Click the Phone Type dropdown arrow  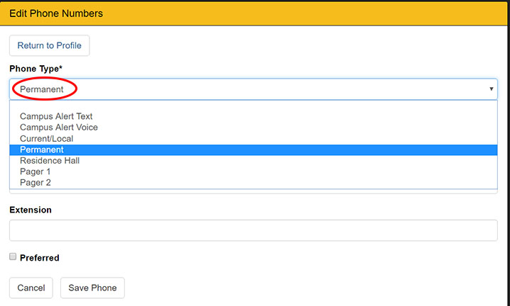491,89
